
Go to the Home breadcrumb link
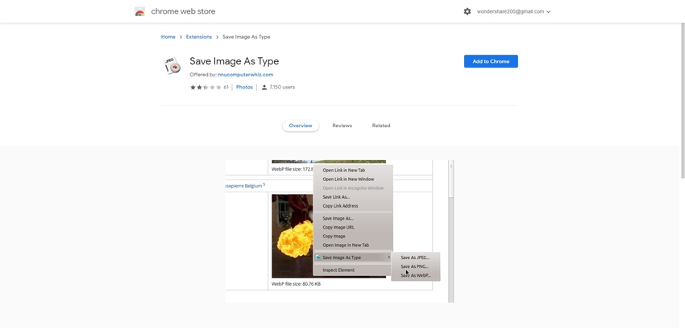click(168, 37)
